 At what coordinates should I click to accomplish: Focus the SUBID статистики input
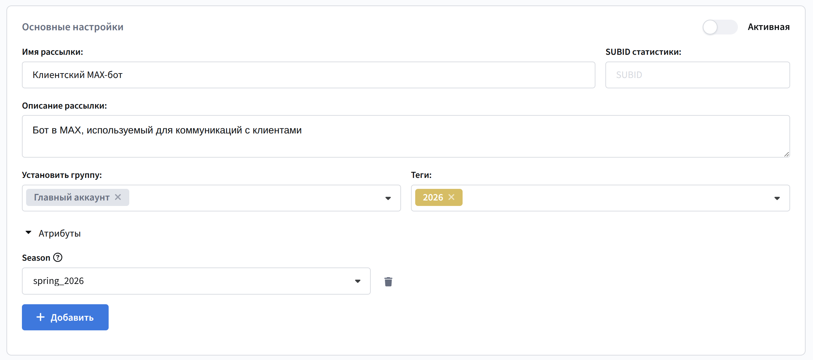pos(697,75)
